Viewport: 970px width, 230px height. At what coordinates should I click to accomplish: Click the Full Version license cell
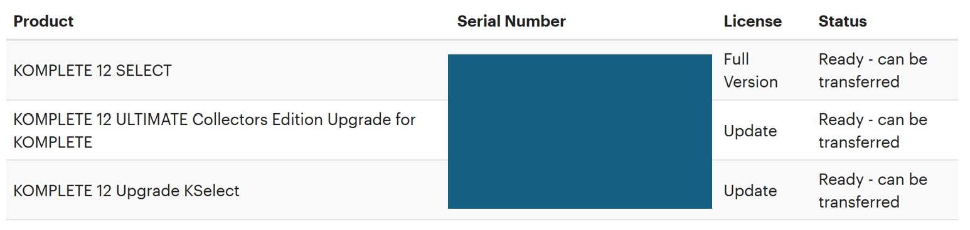pyautogui.click(x=750, y=71)
